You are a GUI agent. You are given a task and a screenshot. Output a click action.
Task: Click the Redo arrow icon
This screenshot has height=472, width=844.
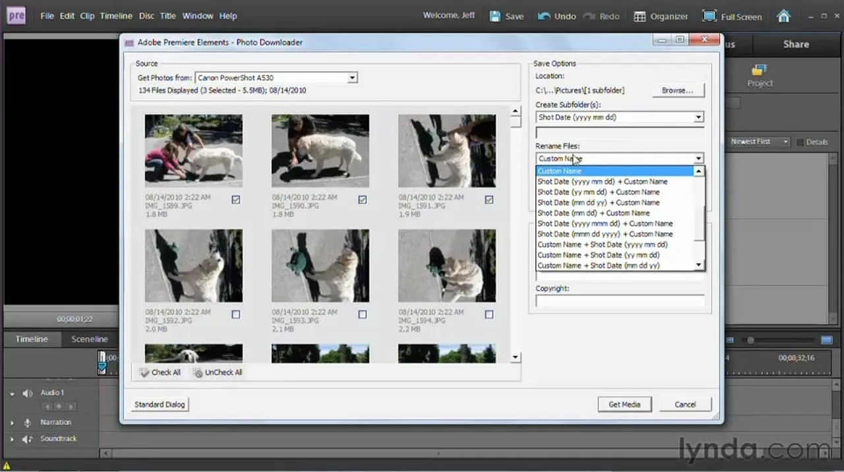point(589,16)
